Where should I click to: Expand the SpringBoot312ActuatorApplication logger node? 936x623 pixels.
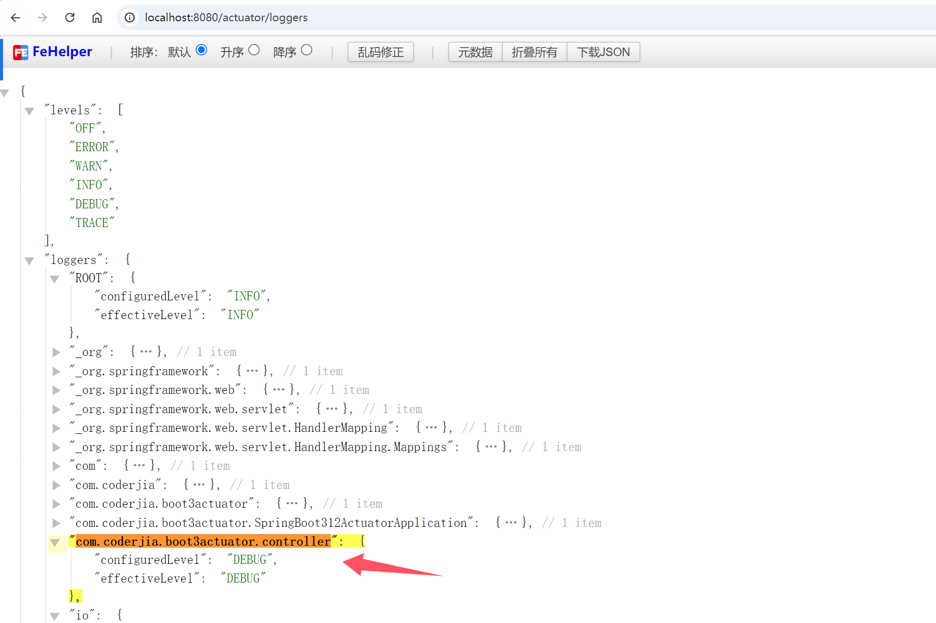(x=56, y=523)
